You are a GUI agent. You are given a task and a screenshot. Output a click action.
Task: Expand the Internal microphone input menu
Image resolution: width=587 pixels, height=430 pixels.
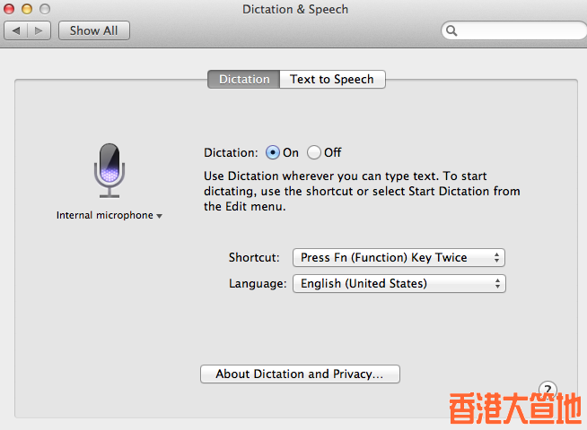click(109, 215)
